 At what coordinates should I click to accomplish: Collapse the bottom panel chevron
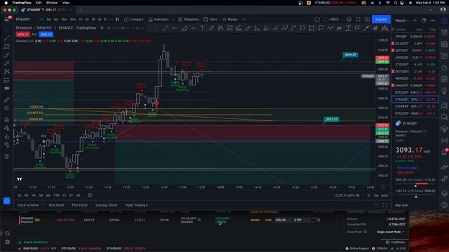376,205
